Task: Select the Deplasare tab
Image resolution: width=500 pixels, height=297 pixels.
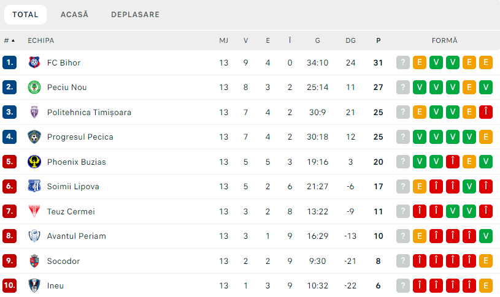Action: pyautogui.click(x=135, y=14)
